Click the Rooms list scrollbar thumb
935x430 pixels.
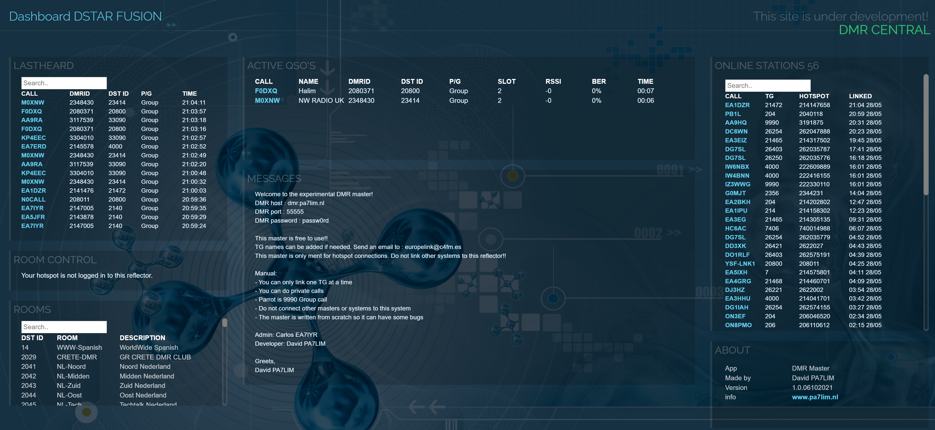coord(225,323)
